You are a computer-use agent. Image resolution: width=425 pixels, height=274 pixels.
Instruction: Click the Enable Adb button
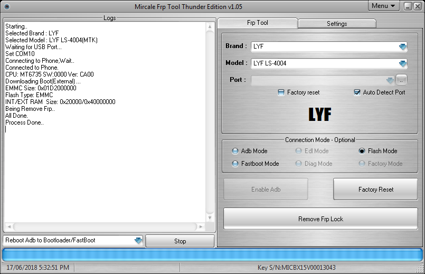[x=266, y=189]
